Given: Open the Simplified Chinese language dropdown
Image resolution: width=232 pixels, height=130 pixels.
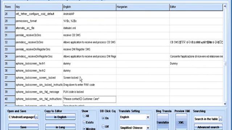Looking at the screenshot, I should pyautogui.click(x=148, y=127).
